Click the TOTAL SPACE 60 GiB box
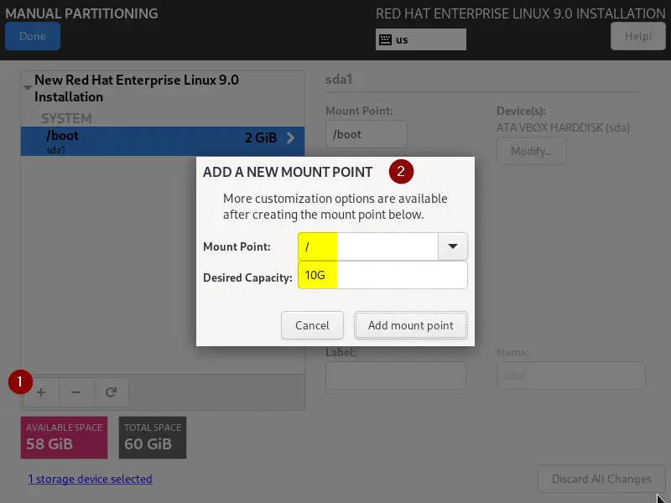Screen dimensions: 671x503 tap(153, 438)
